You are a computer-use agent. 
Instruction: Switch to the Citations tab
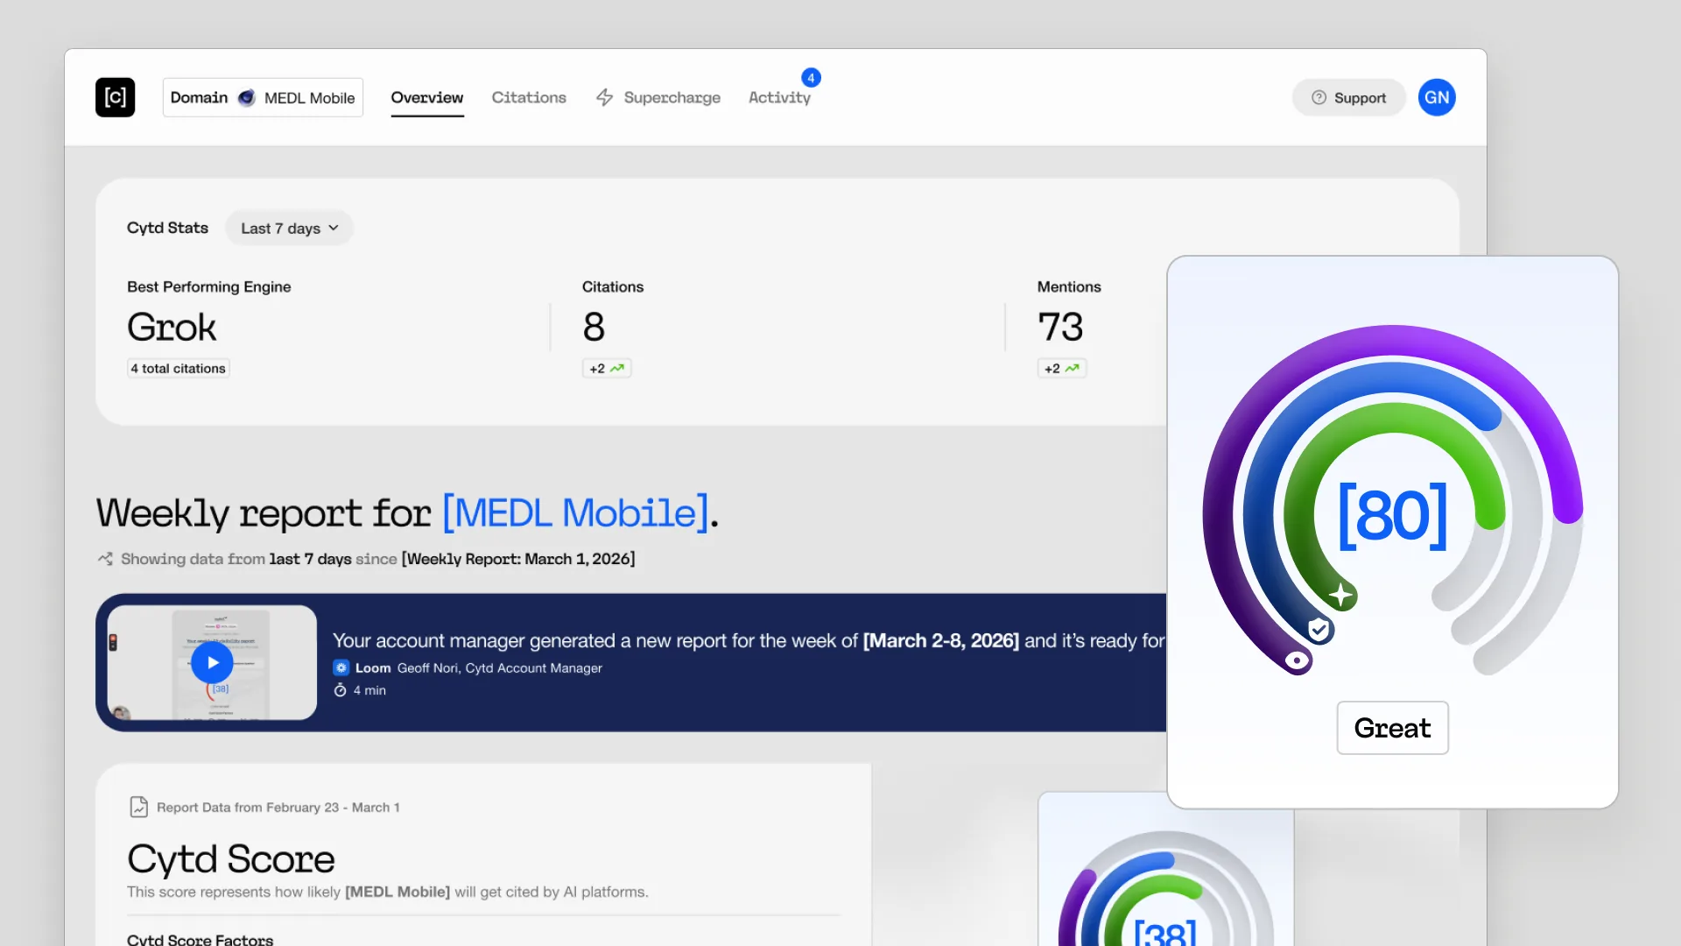tap(529, 97)
